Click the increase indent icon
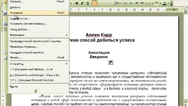The width and height of the screenshot is (188, 106). tap(142, 3)
